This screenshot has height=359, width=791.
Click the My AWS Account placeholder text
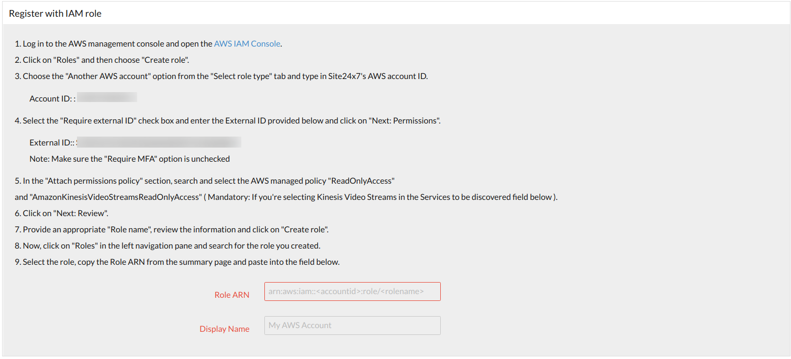click(x=299, y=325)
